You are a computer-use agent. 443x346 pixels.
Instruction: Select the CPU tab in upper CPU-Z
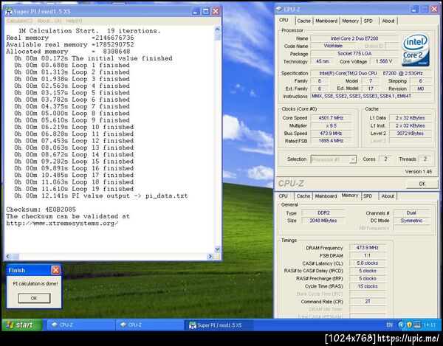tap(284, 21)
